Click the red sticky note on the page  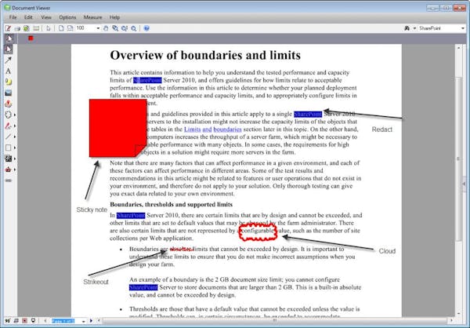tap(117, 128)
